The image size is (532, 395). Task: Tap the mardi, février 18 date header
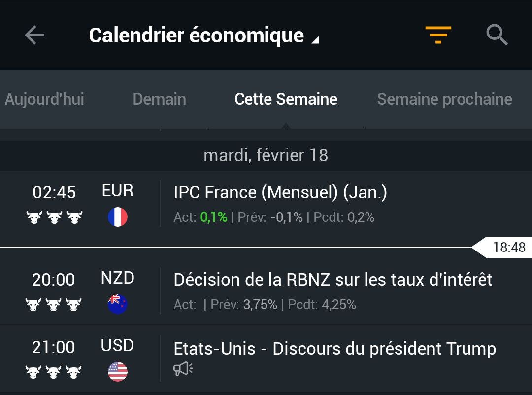point(266,155)
